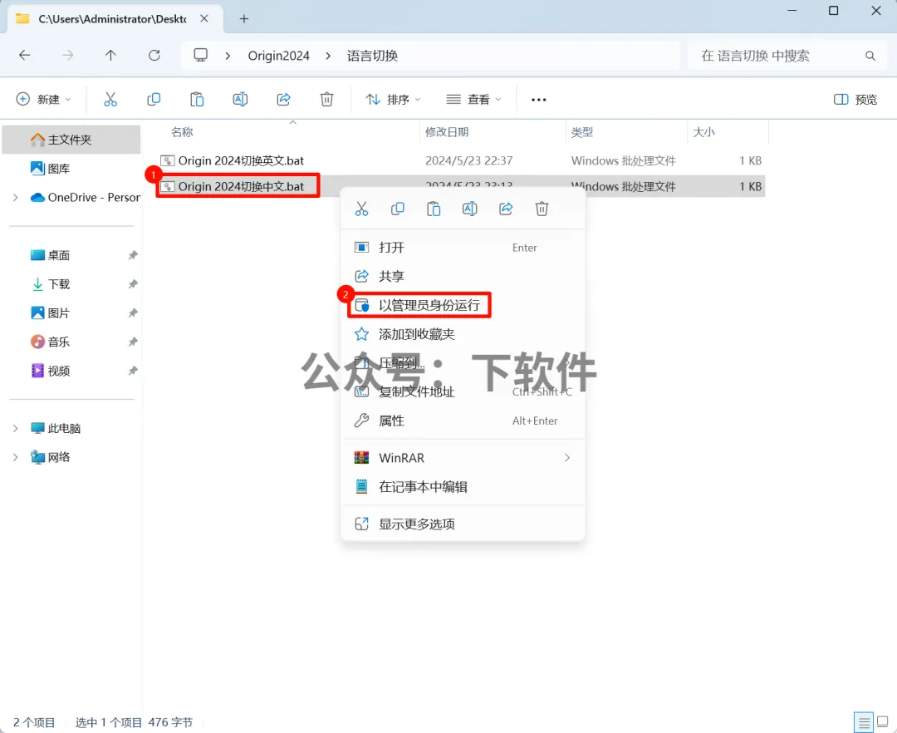Open the 查看 view dropdown
This screenshot has width=897, height=733.
(473, 100)
